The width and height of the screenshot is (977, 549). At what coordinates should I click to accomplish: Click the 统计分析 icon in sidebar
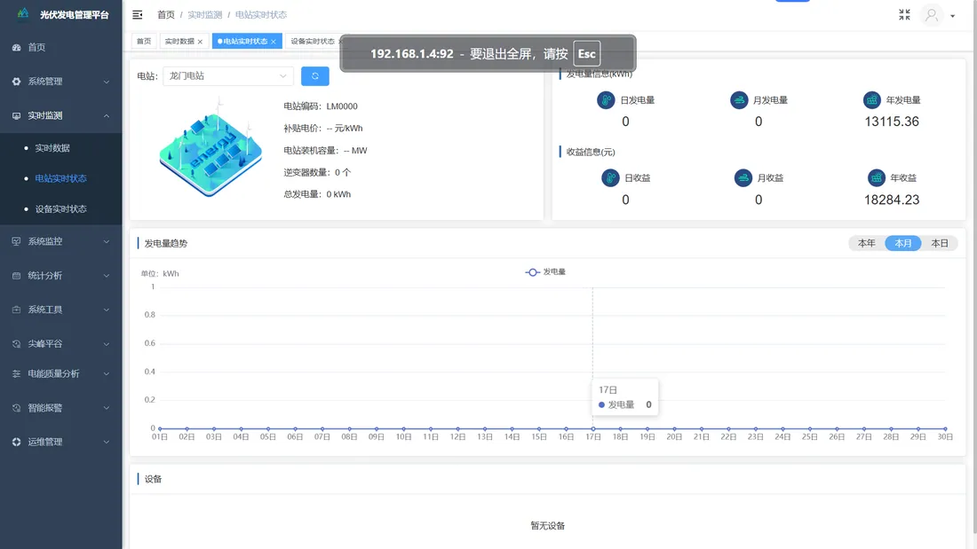16,276
